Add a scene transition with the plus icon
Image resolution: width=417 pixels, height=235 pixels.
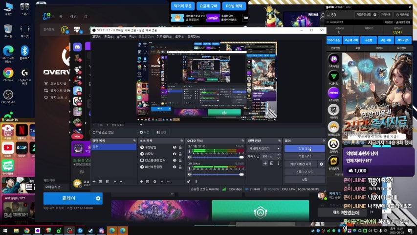[x=265, y=163]
